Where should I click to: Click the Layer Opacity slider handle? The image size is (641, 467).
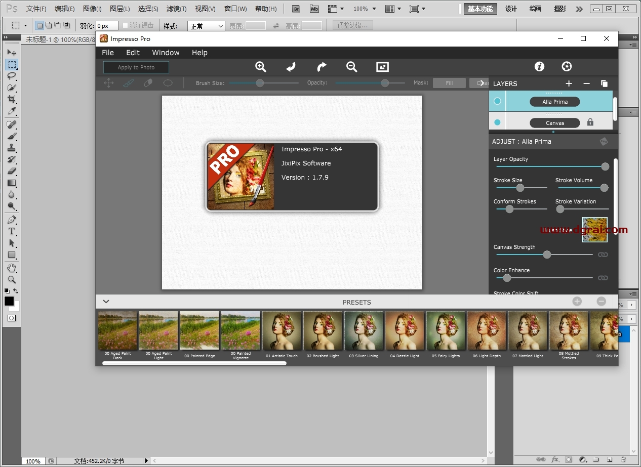(605, 166)
